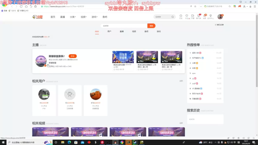Screen dimensions: 258x145
Task: Click the magnifier icon in header search
Action: 173,17
